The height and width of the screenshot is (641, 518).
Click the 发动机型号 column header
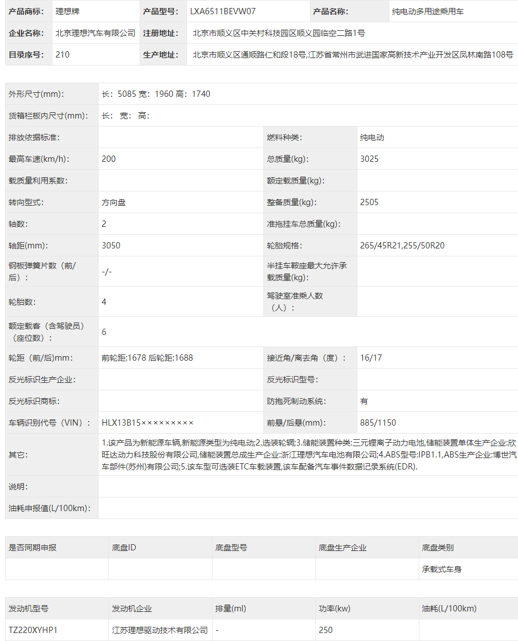click(x=28, y=609)
